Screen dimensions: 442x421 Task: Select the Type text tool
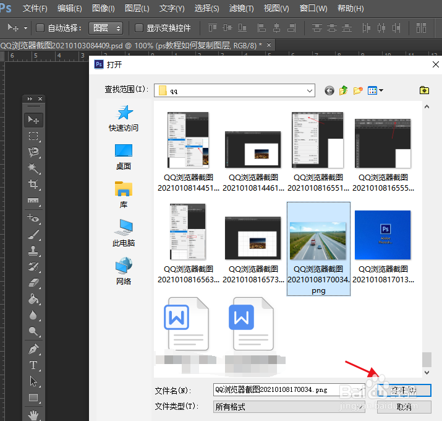pos(33,365)
